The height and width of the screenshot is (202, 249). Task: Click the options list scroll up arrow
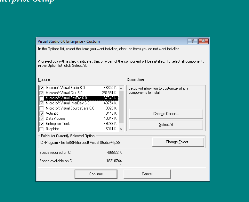[121, 88]
